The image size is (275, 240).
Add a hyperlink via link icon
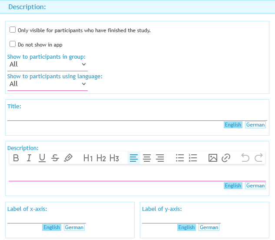[x=225, y=158]
